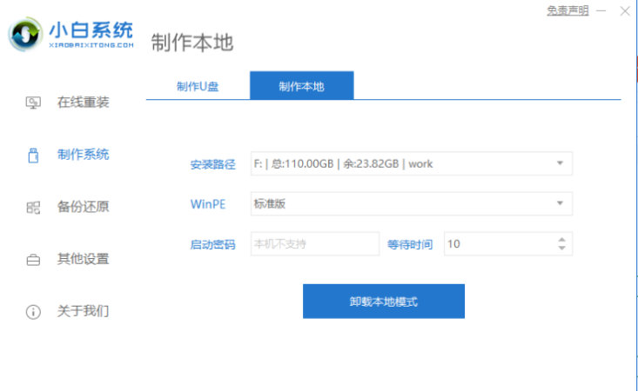Minimize the 小白系统 window
The height and width of the screenshot is (391, 638).
601,11
